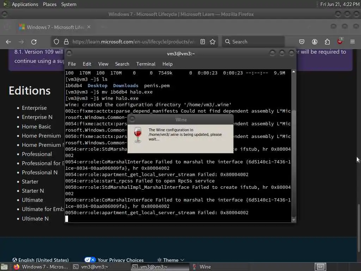Click the Wine glass dialog icon
Screen dimensions: 361x271
pos(138,135)
